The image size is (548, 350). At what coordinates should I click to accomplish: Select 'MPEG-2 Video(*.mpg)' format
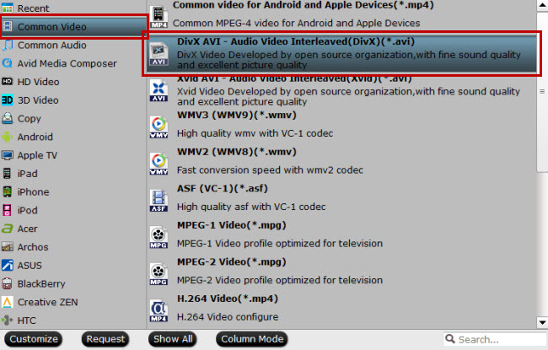[x=231, y=262]
